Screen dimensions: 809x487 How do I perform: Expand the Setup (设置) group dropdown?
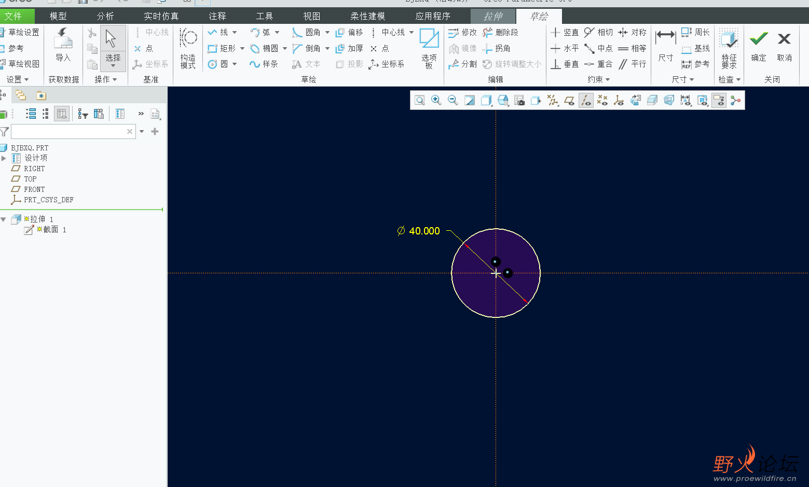[18, 79]
